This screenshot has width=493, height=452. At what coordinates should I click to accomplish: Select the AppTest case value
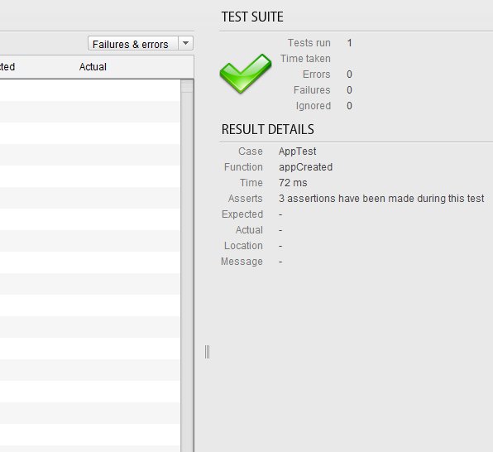point(297,151)
